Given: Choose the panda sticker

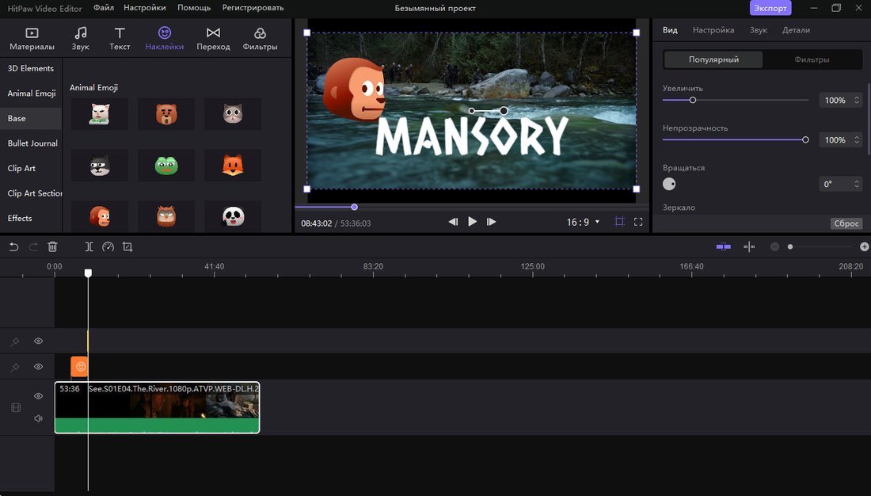Looking at the screenshot, I should point(233,216).
